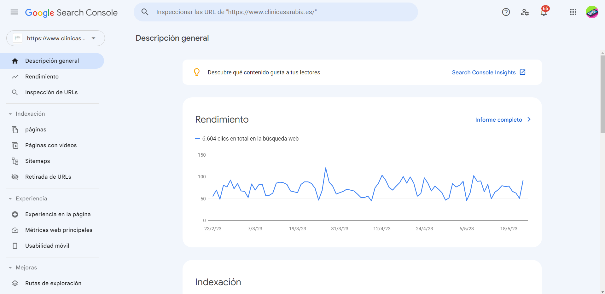This screenshot has width=605, height=294.
Task: Open Páginas con vídeos report
Action: point(52,145)
